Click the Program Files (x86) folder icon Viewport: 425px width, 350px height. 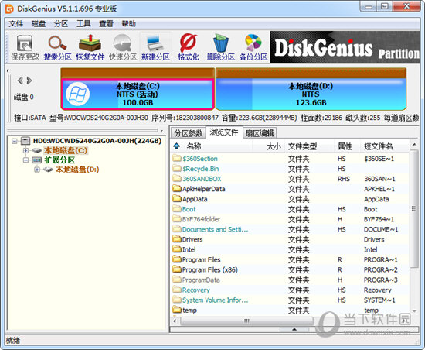click(177, 269)
